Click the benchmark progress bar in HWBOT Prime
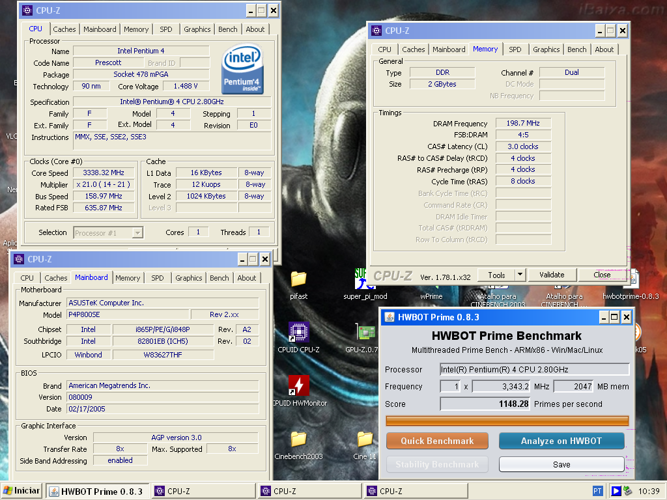Screen dimensions: 667x500 507,421
